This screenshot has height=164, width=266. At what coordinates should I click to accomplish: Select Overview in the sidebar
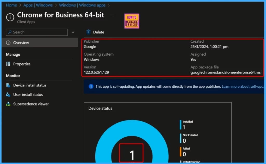click(x=40, y=43)
